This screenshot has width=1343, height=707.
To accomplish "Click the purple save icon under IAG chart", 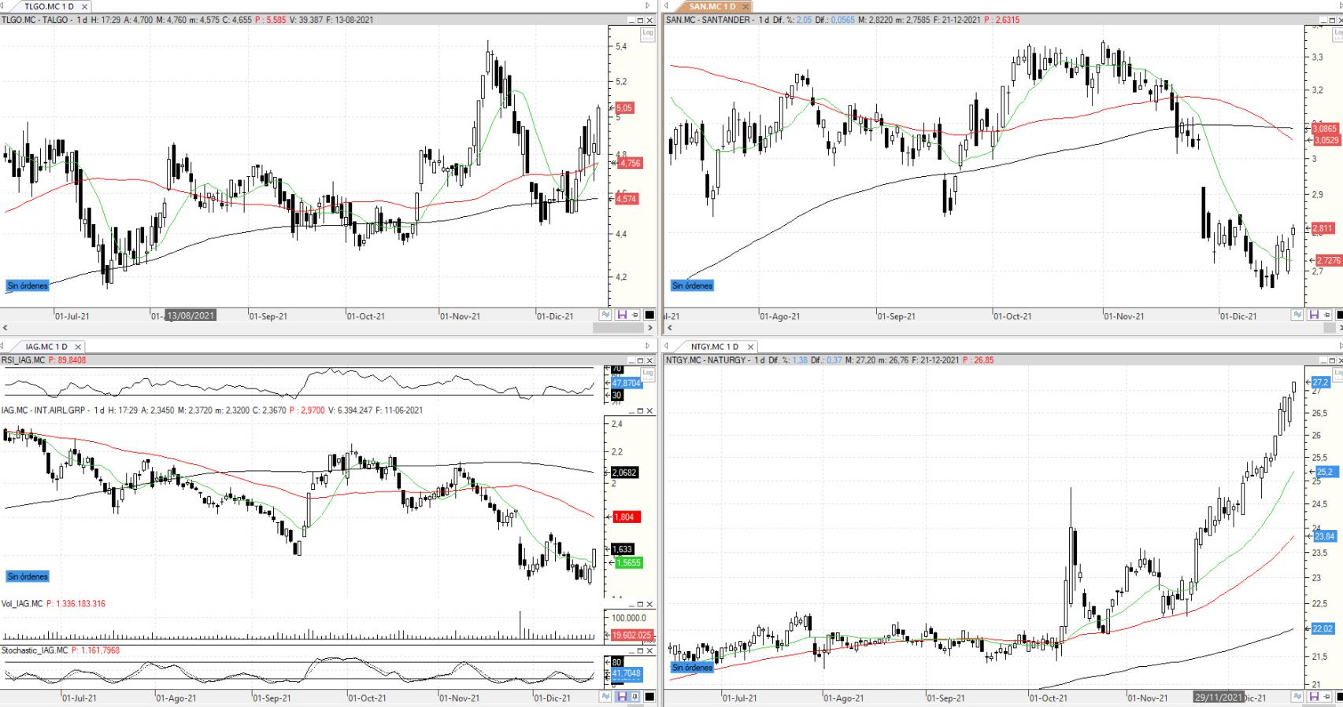I will point(621,697).
